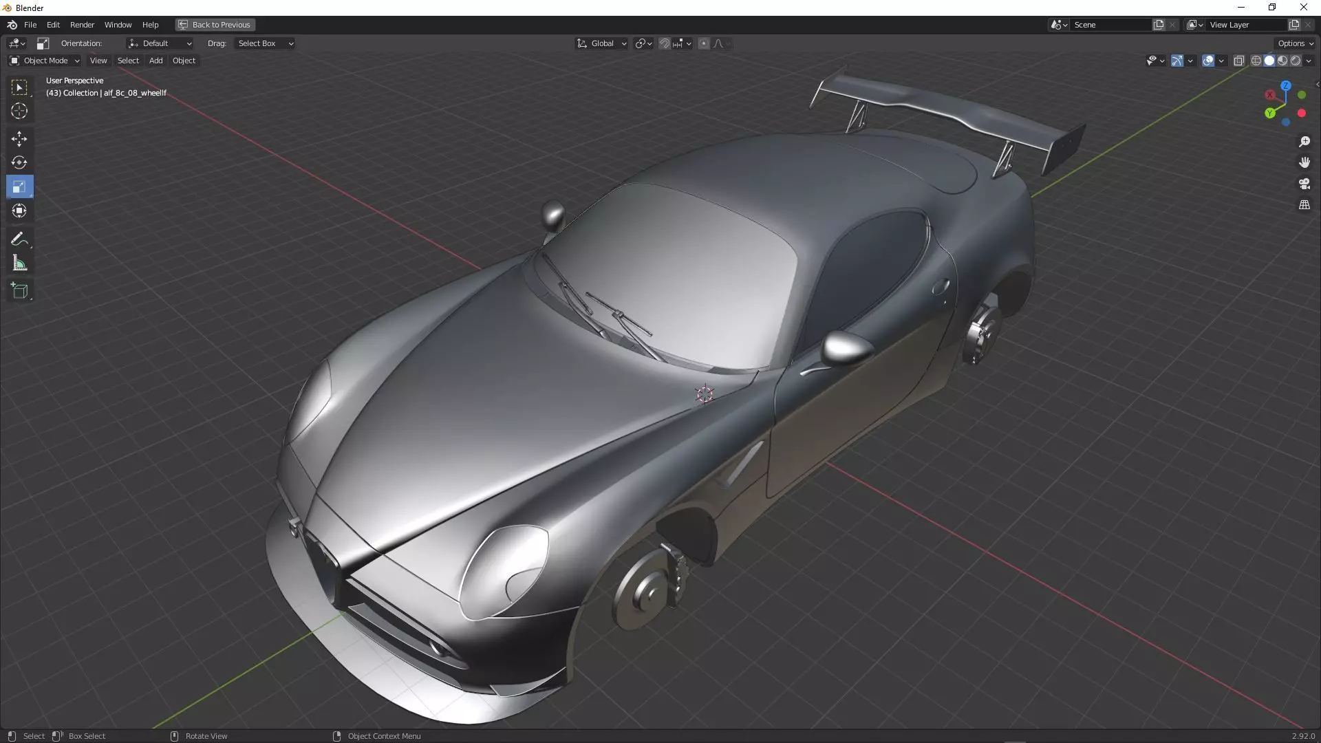Click the camera view icon
Viewport: 1321px width, 743px height.
[x=1304, y=184]
